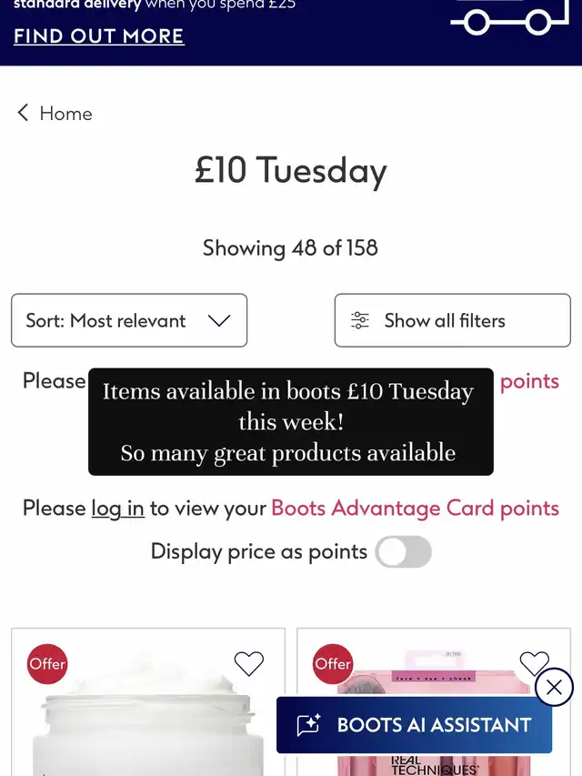
Task: Expand the Show all filters panel
Action: tap(452, 320)
